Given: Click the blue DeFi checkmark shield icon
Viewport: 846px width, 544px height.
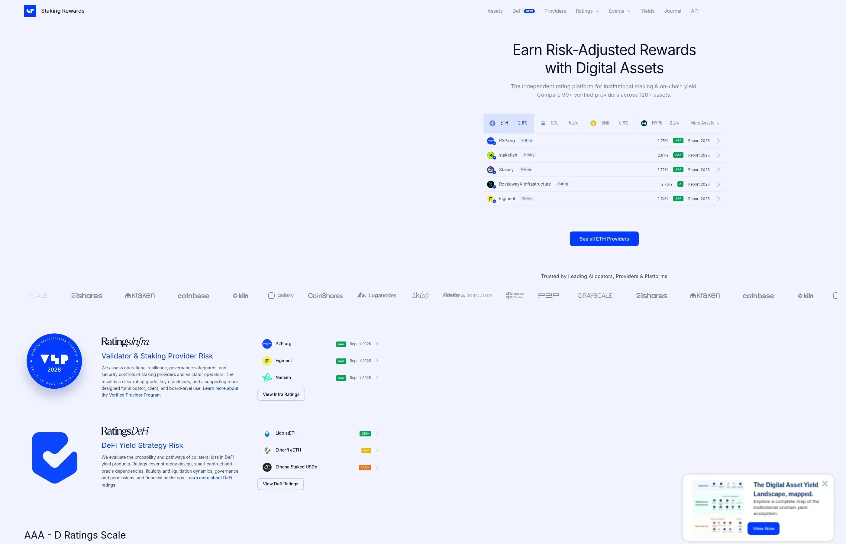Looking at the screenshot, I should point(54,458).
